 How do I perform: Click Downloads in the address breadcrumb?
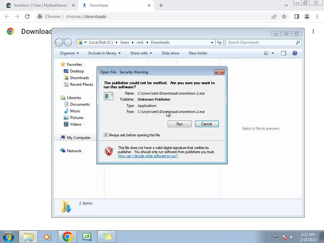coord(160,42)
